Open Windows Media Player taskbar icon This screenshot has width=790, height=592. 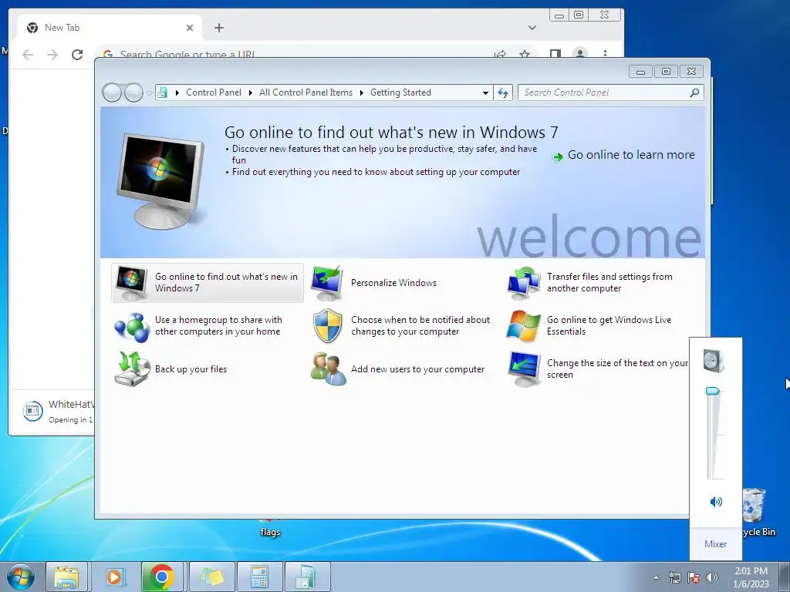click(114, 577)
